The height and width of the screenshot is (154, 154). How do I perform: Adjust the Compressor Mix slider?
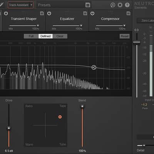[x=110, y=25]
